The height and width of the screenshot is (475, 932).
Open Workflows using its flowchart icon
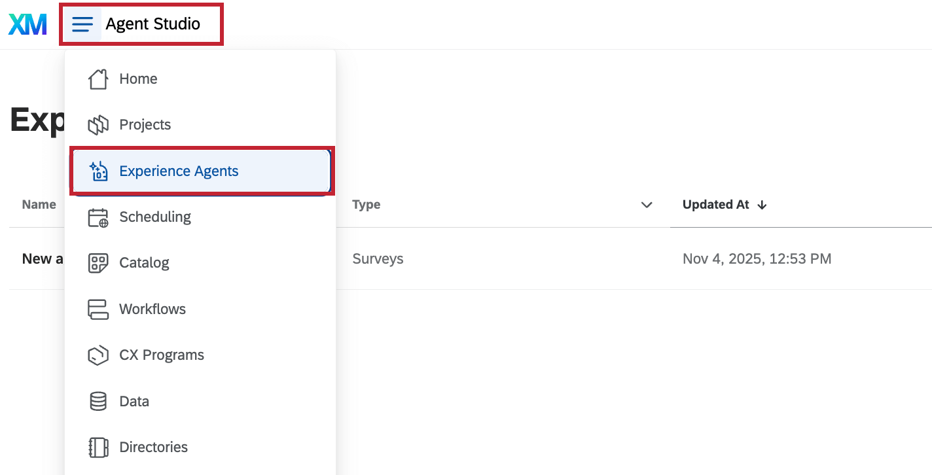pyautogui.click(x=98, y=308)
